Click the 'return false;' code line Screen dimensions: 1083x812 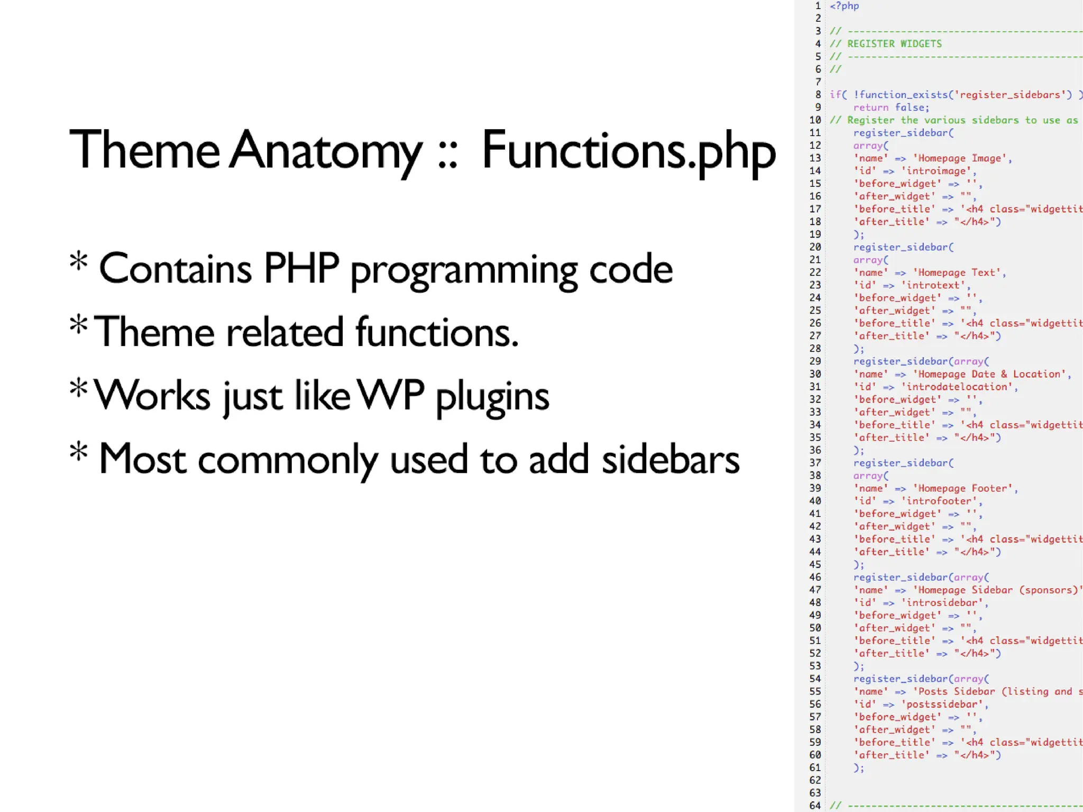(x=891, y=107)
